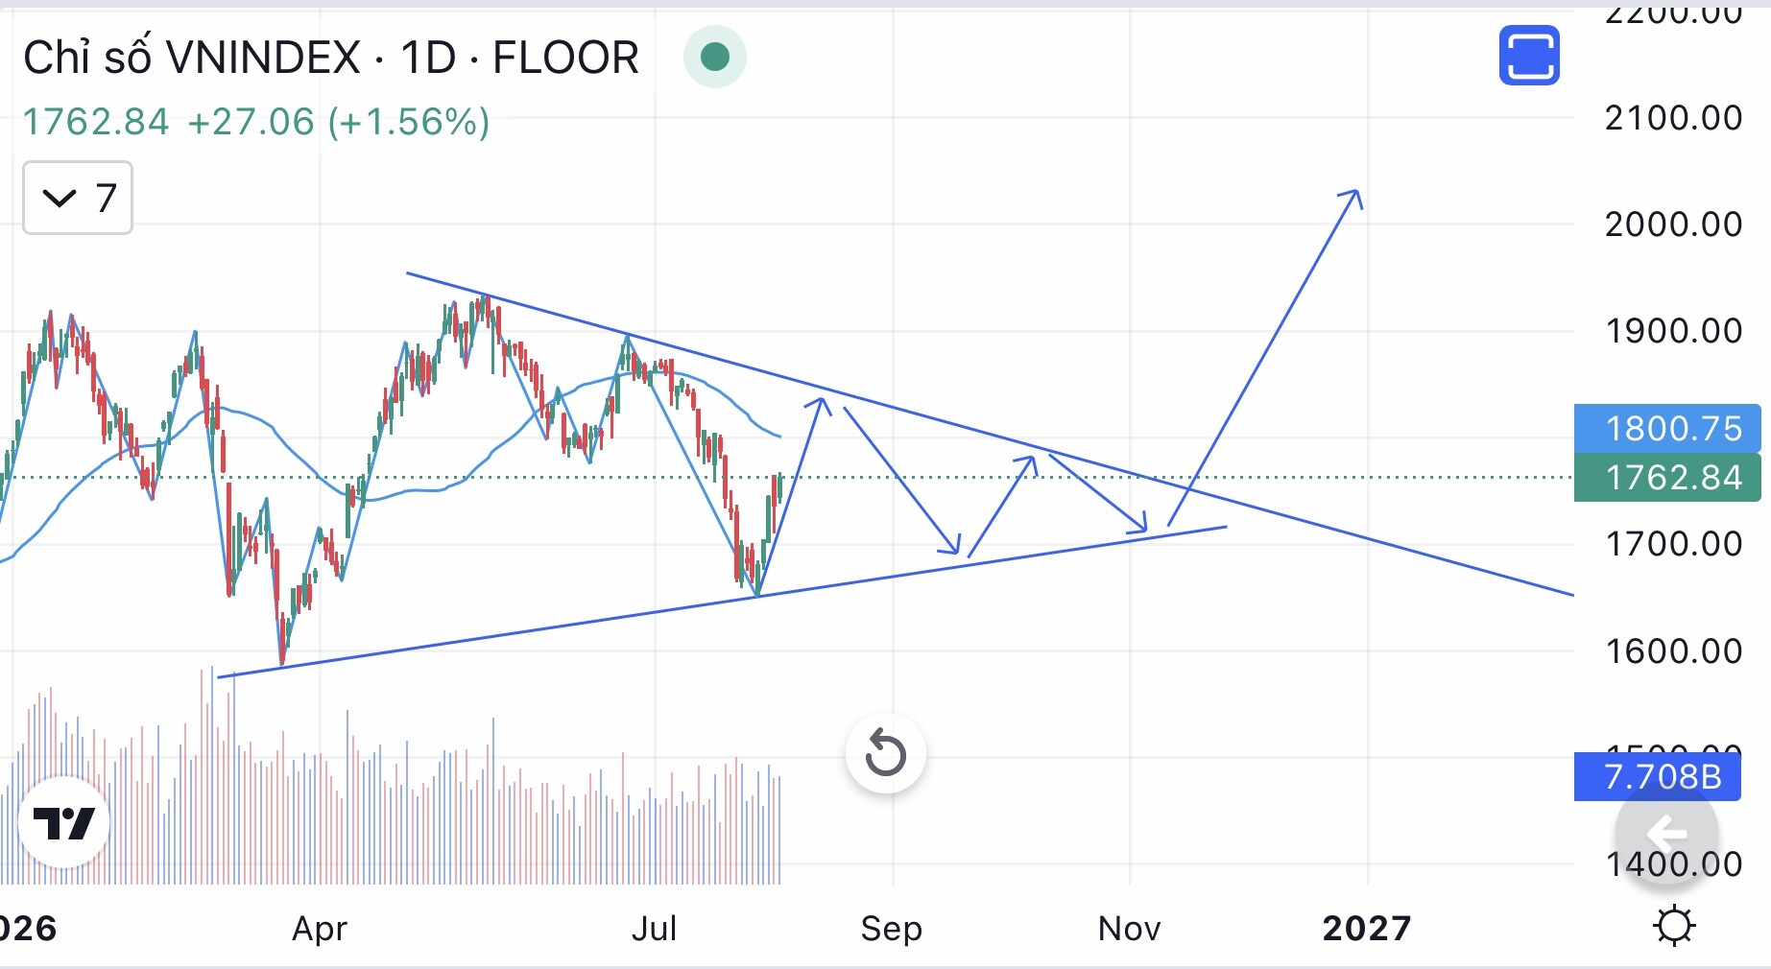This screenshot has width=1771, height=969.
Task: Click the 2000.00 price scale label
Action: pyautogui.click(x=1673, y=225)
